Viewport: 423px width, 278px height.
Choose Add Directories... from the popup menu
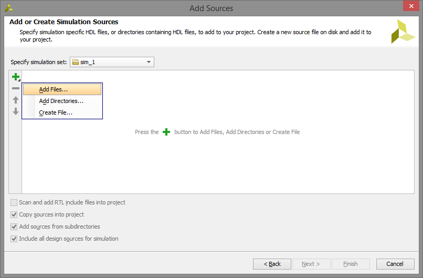(x=62, y=101)
